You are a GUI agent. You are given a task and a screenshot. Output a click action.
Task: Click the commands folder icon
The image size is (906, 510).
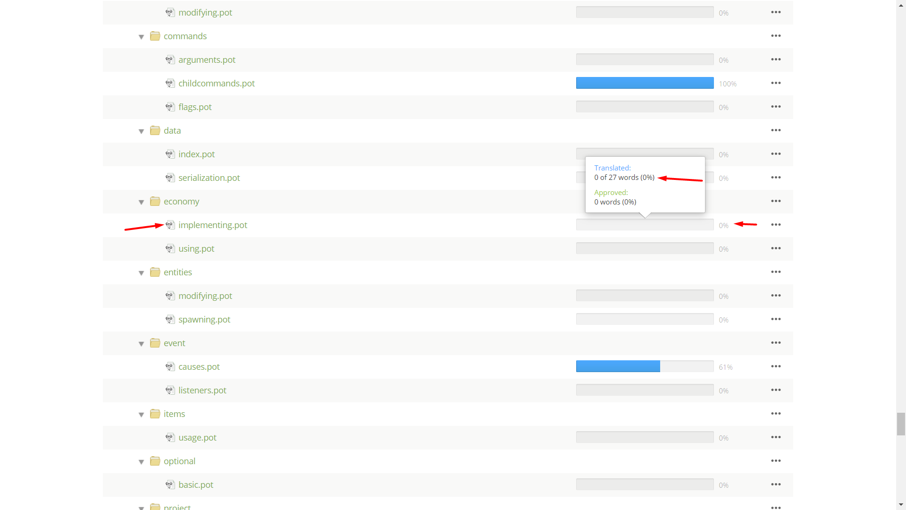tap(155, 36)
